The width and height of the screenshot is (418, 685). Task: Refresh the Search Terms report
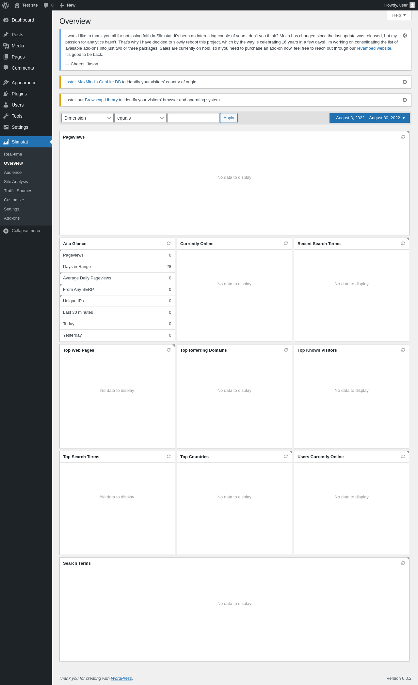[403, 563]
